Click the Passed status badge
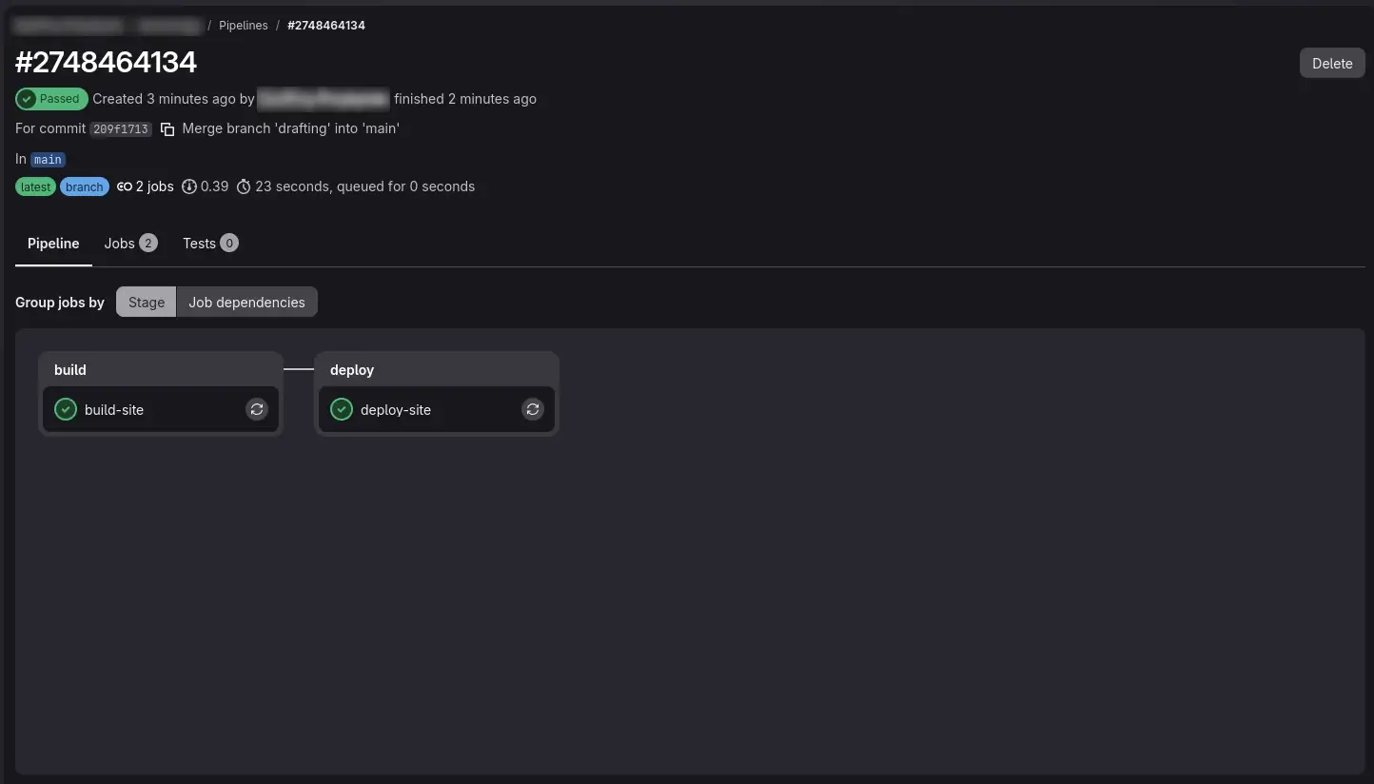The image size is (1374, 784). (x=51, y=99)
